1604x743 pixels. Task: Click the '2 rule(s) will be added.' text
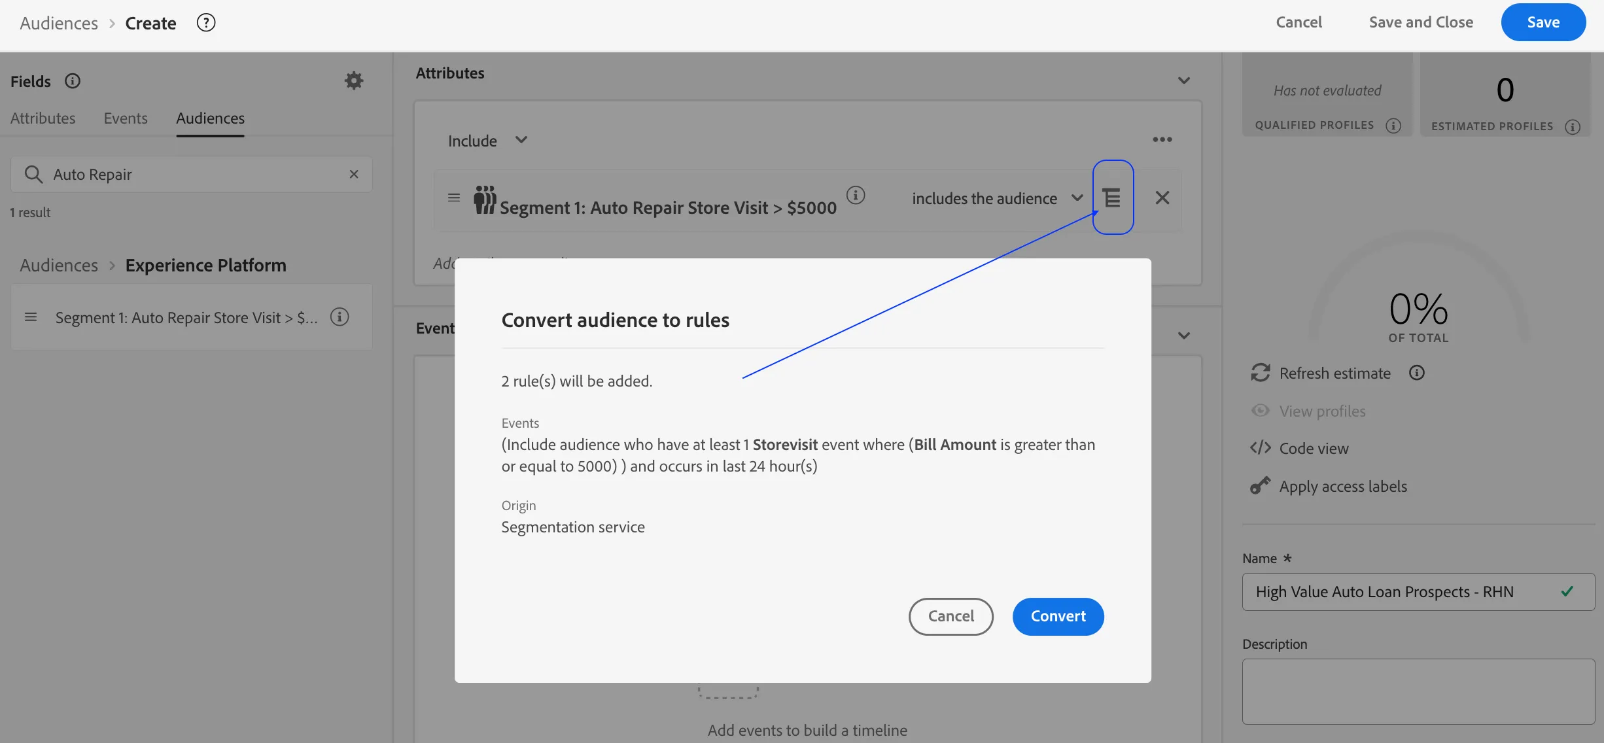577,381
